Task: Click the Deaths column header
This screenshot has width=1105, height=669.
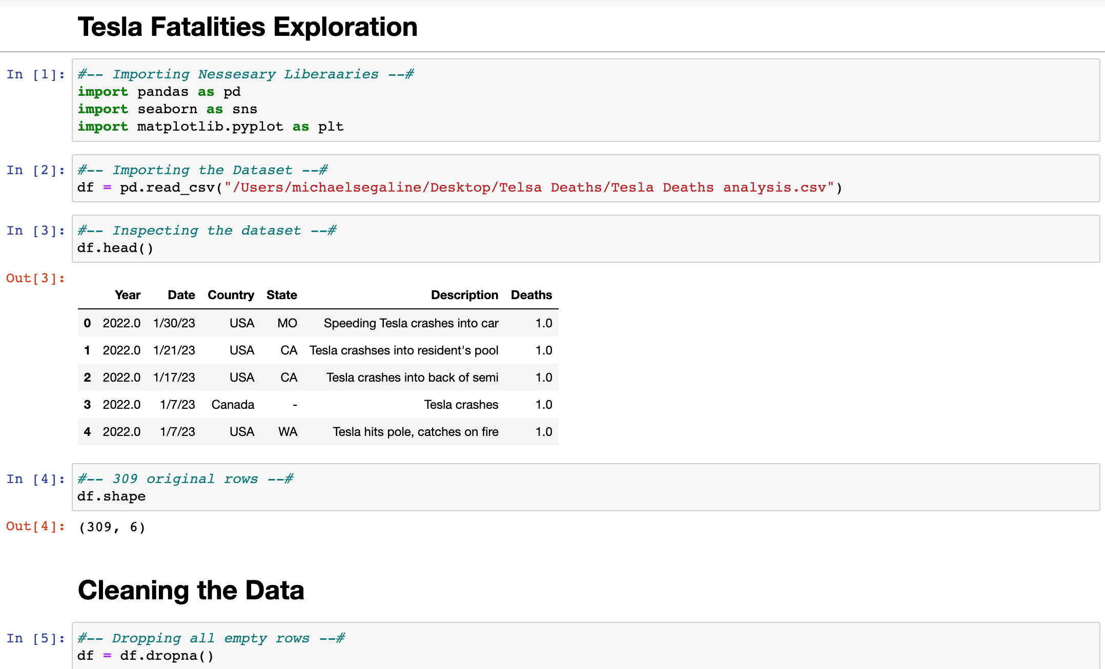Action: (x=531, y=295)
